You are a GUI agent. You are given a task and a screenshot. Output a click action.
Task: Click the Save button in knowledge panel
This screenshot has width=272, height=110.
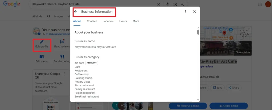(217, 88)
